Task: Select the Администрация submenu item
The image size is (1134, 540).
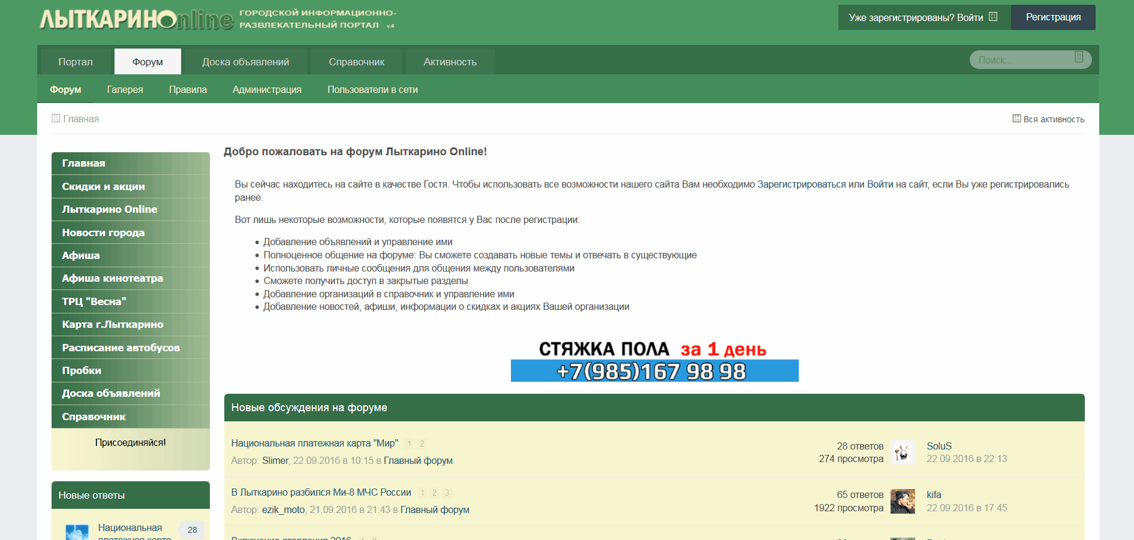Action: click(x=267, y=89)
